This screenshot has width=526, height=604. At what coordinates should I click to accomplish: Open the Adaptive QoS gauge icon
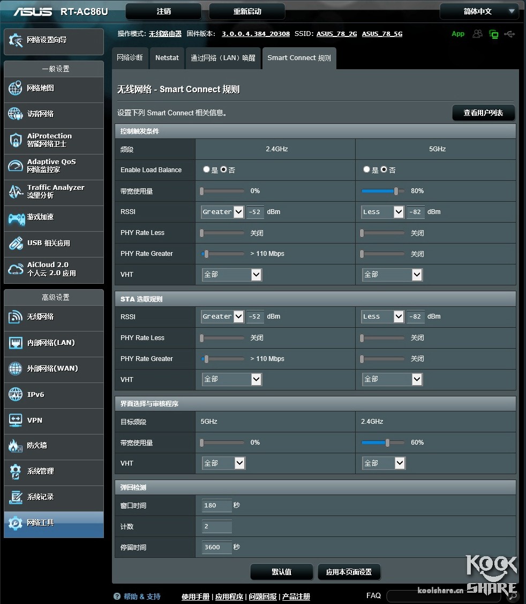(x=15, y=166)
